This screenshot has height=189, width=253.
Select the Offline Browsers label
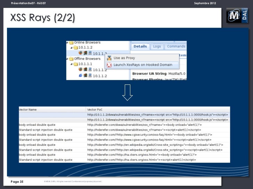(87, 58)
